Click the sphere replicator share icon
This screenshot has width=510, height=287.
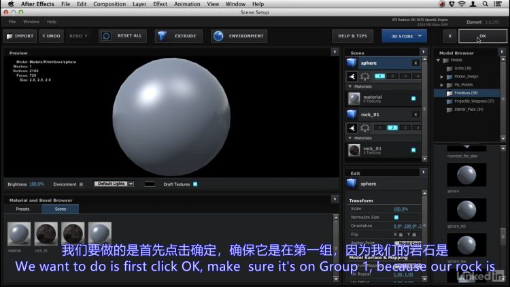[x=352, y=76]
